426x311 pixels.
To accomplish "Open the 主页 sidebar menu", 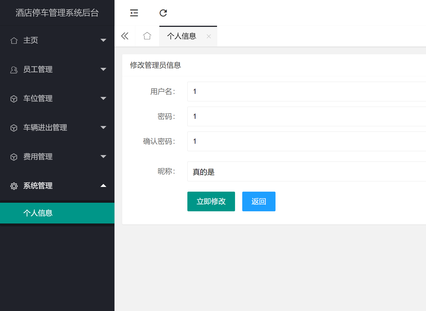I will tap(57, 40).
